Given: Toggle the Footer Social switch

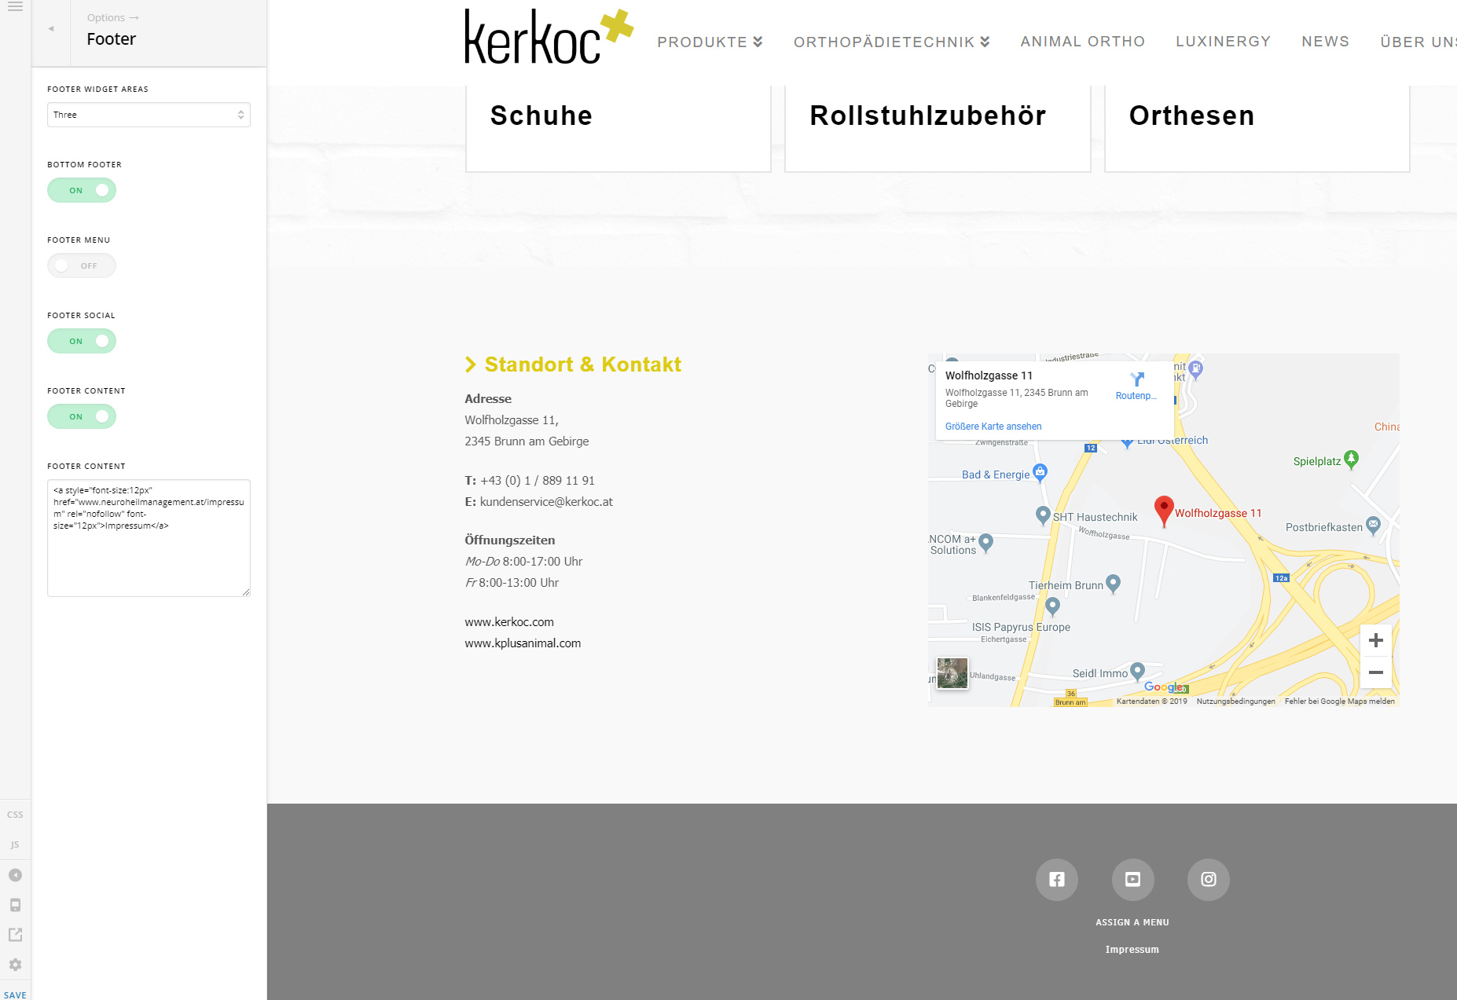Looking at the screenshot, I should point(82,341).
